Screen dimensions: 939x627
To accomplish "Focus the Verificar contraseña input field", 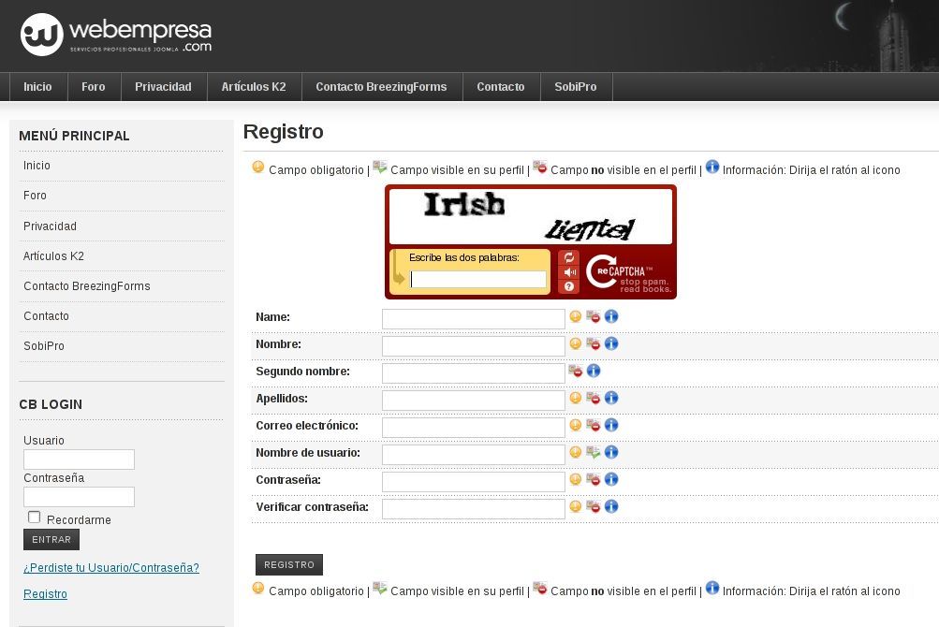I will (x=474, y=509).
